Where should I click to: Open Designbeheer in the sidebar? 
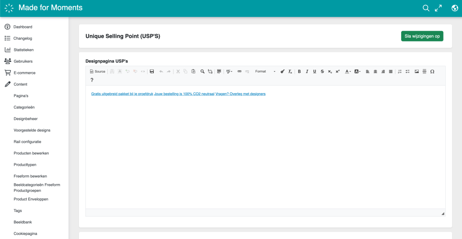point(26,119)
